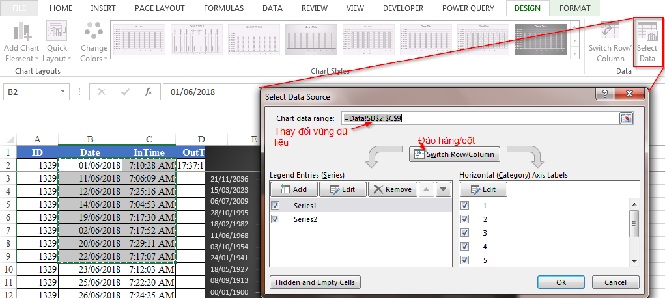Click the InTime header cell
Image resolution: width=665 pixels, height=298 pixels.
click(x=149, y=152)
